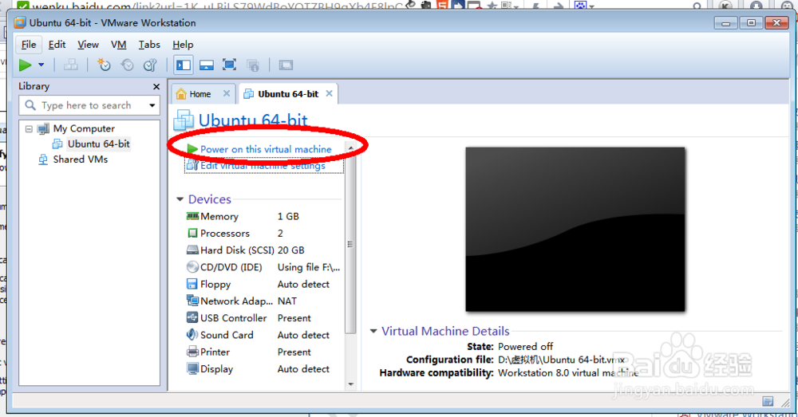Click the device pane scroll up arrow

click(350, 148)
